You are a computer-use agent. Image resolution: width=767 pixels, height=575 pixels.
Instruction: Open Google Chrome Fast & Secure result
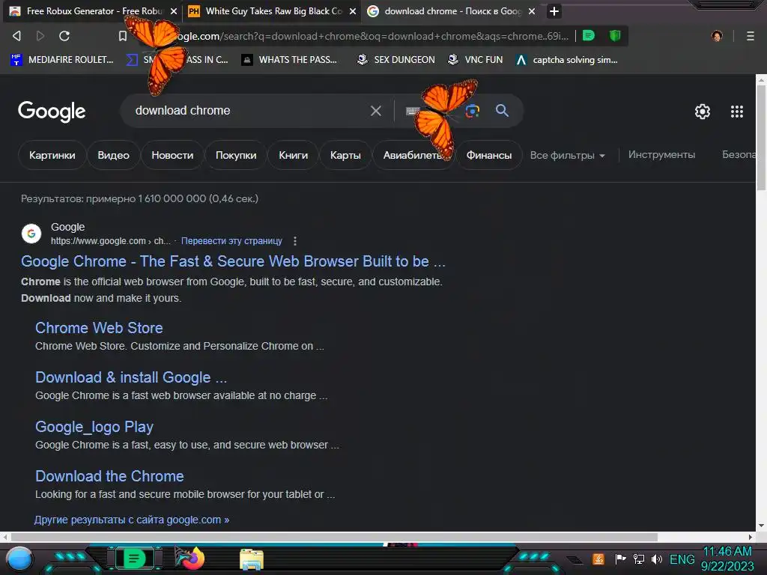point(233,261)
